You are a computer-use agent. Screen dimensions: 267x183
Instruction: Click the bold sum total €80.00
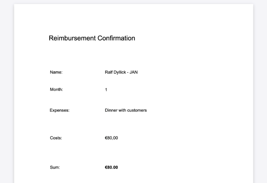[x=111, y=167]
